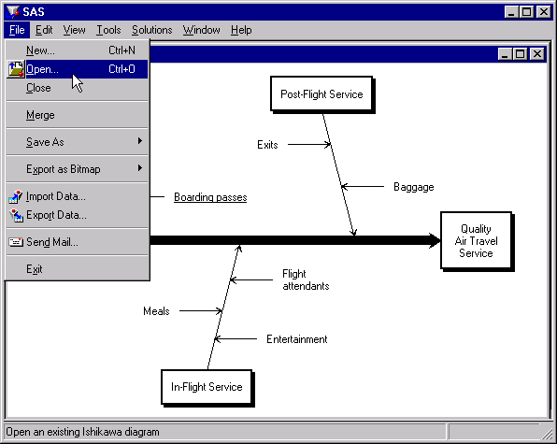
Task: Open the File menu
Action: point(17,30)
